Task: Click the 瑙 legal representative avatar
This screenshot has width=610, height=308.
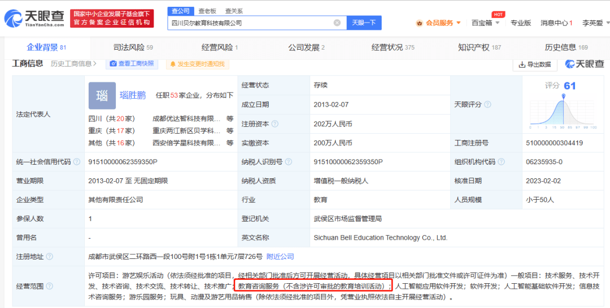Action: 102,95
